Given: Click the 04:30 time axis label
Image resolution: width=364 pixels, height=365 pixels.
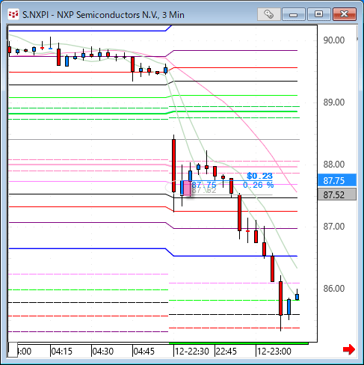Looking at the screenshot, I should tap(103, 352).
